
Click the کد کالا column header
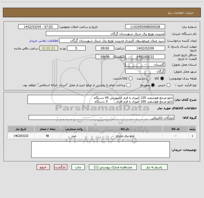(x=175, y=129)
